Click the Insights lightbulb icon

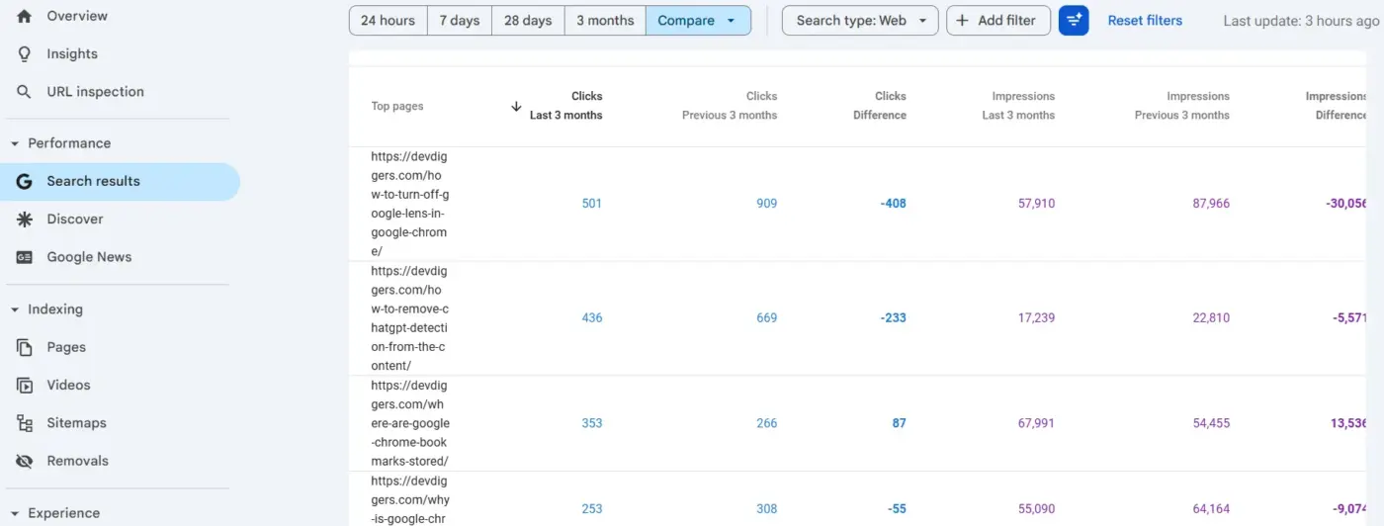tap(25, 53)
